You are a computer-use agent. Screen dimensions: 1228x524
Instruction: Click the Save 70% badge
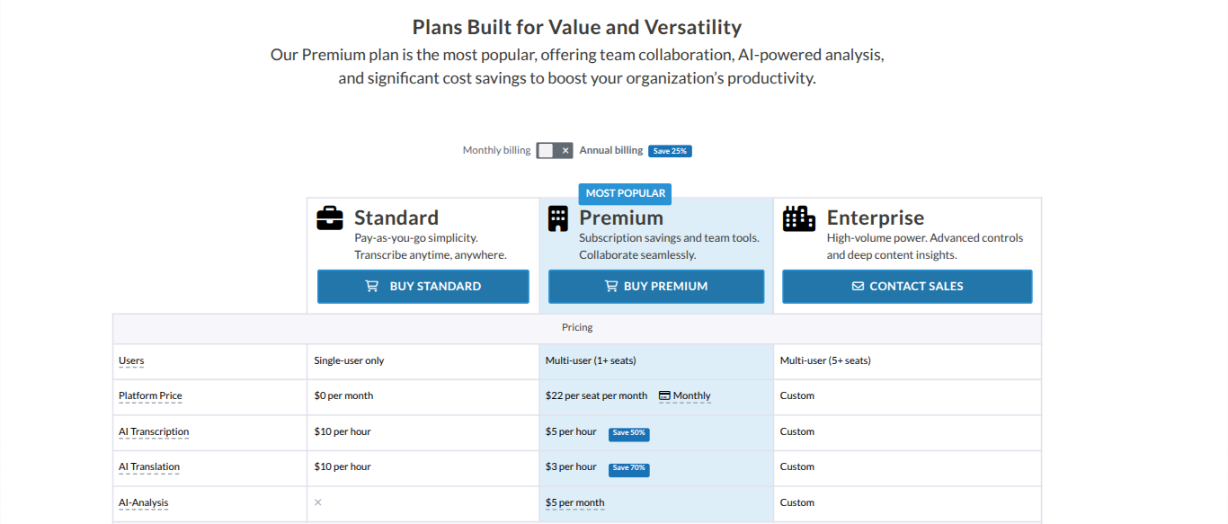pyautogui.click(x=629, y=468)
